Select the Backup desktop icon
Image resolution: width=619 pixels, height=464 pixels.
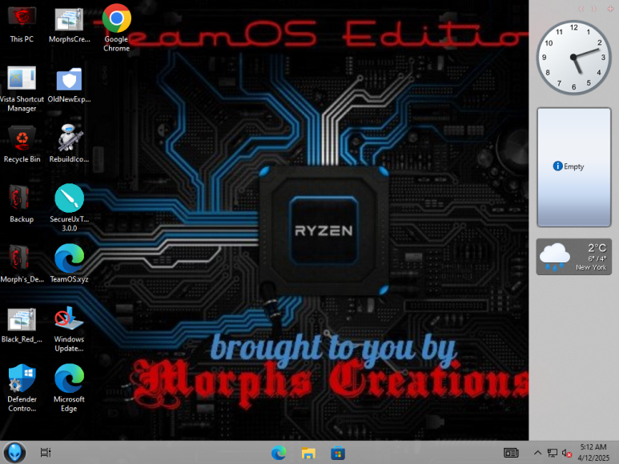(22, 204)
